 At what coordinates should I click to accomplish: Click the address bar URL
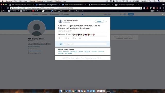[50, 8]
